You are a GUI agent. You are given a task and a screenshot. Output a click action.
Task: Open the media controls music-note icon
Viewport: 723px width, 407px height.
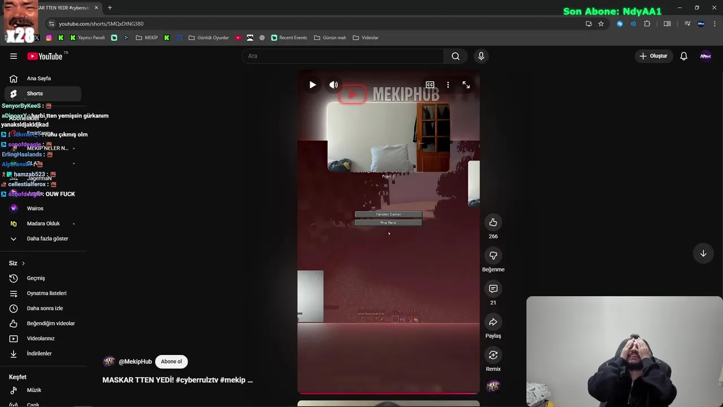(x=687, y=24)
